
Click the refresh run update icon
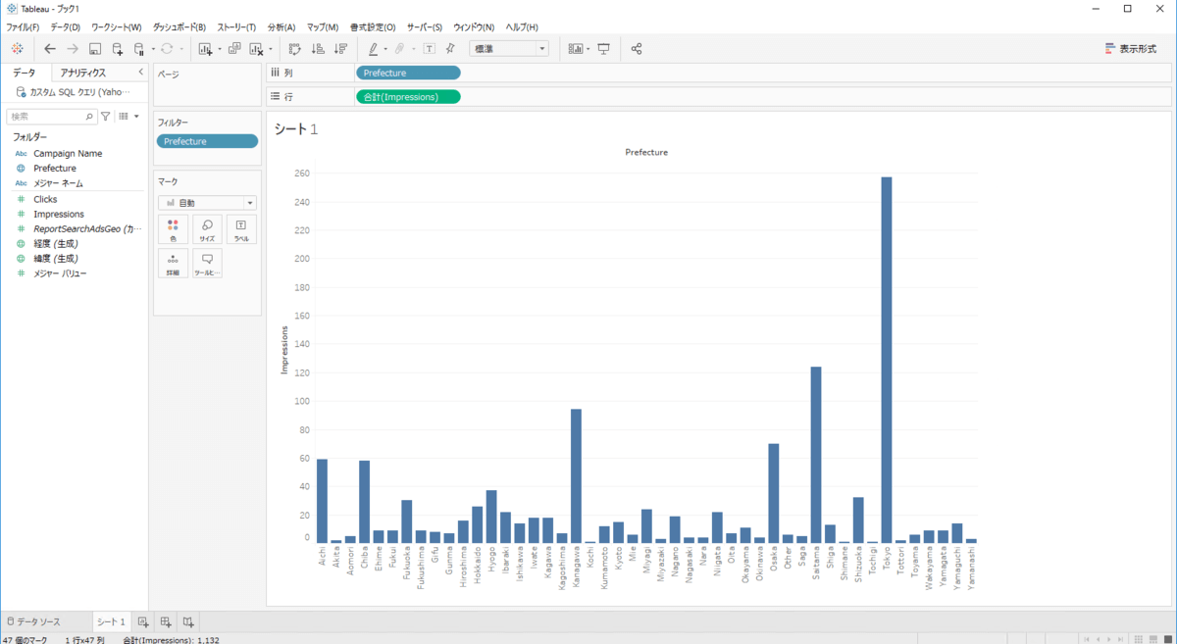167,48
